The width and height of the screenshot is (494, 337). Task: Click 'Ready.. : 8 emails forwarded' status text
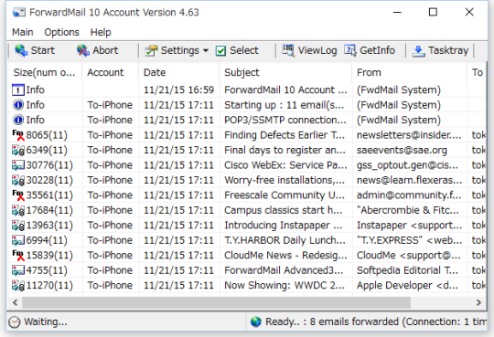[x=332, y=321]
